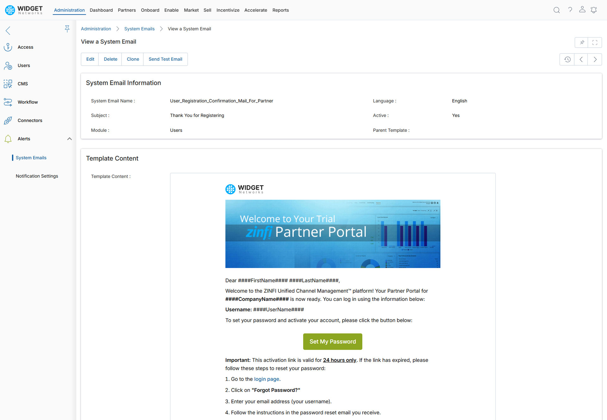Click Send Test Email button
Image resolution: width=607 pixels, height=420 pixels.
point(165,59)
